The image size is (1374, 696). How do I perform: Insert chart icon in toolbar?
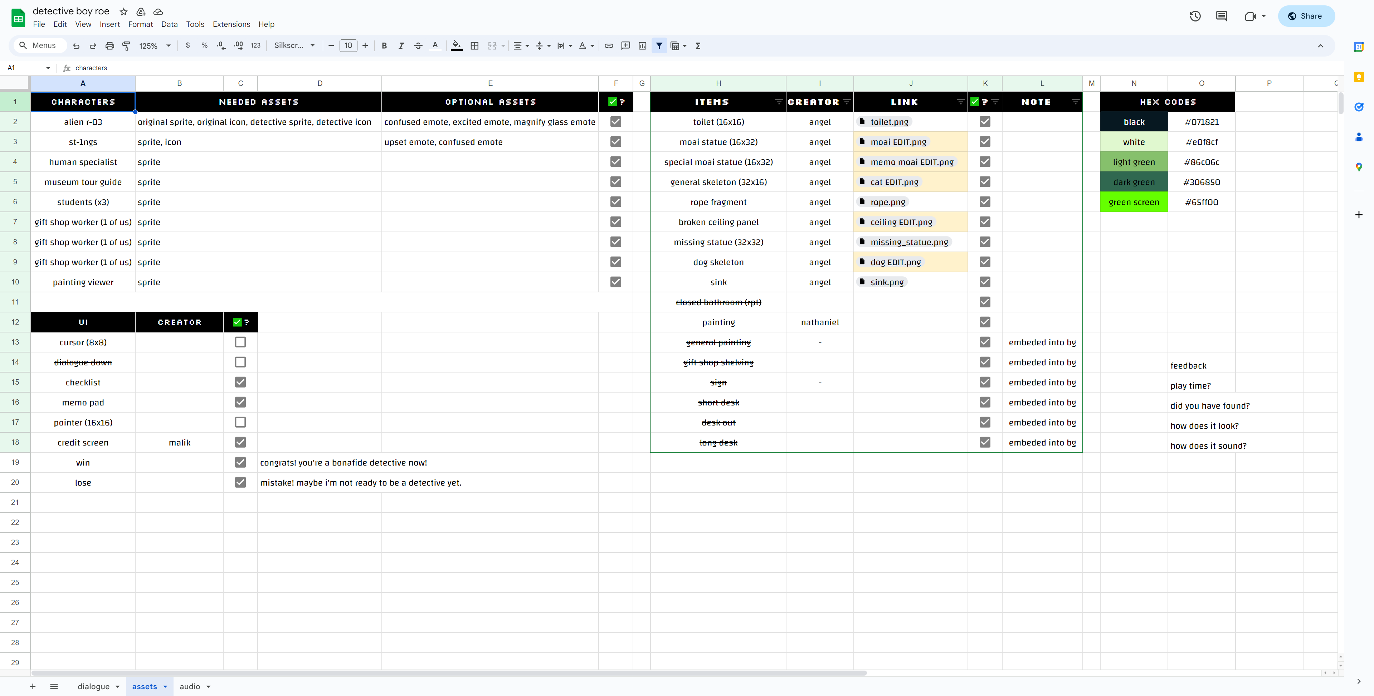pyautogui.click(x=642, y=46)
